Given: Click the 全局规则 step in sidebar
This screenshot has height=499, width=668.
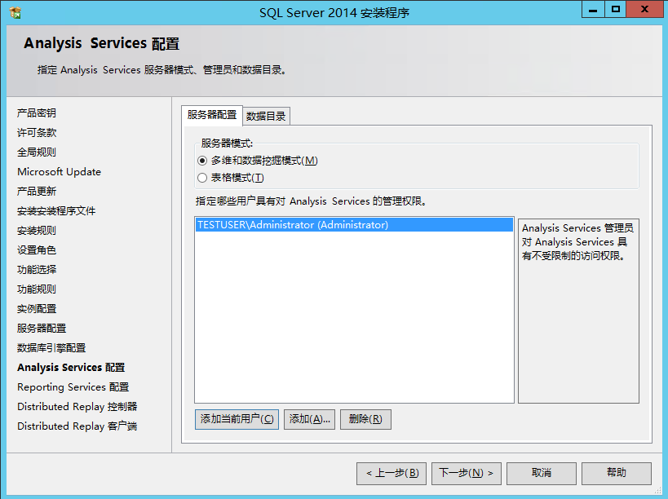Looking at the screenshot, I should coord(37,152).
